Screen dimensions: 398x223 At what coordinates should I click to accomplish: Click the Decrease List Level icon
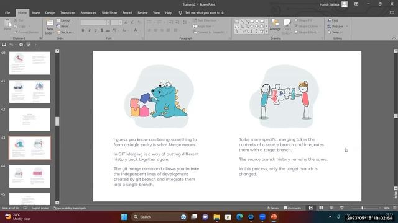click(x=171, y=22)
